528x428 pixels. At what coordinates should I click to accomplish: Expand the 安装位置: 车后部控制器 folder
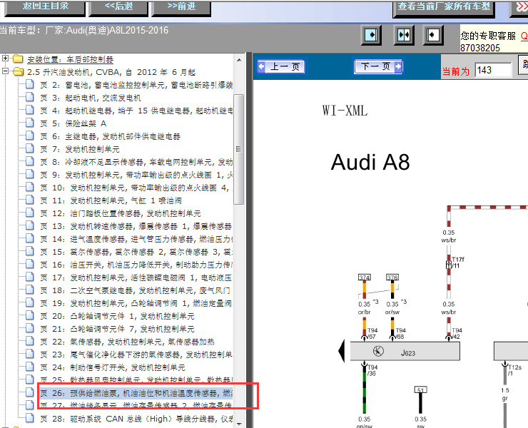[x=5, y=58]
